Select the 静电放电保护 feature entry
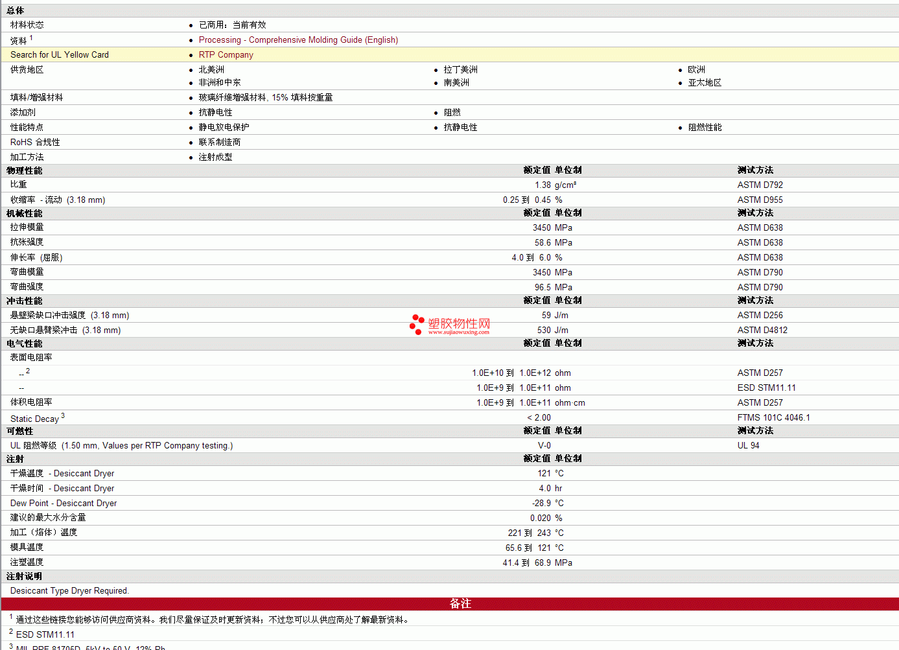This screenshot has width=899, height=650. tap(224, 128)
